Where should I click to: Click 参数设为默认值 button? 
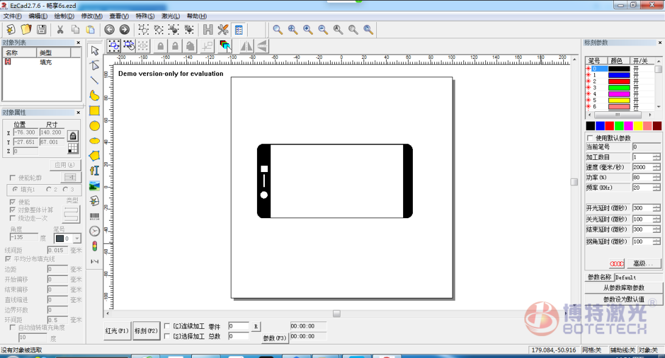tap(624, 299)
